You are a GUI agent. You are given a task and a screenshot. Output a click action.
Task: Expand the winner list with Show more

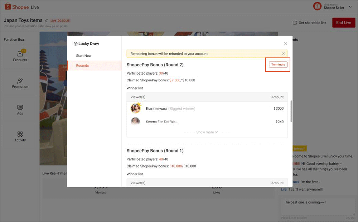(x=207, y=132)
